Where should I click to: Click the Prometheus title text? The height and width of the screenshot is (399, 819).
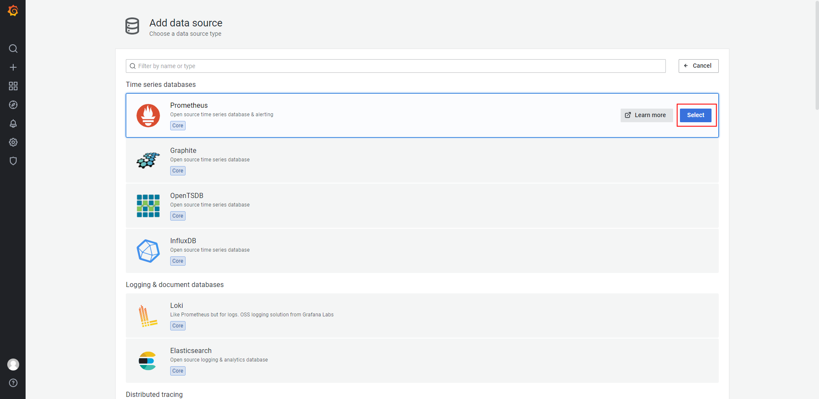[189, 105]
